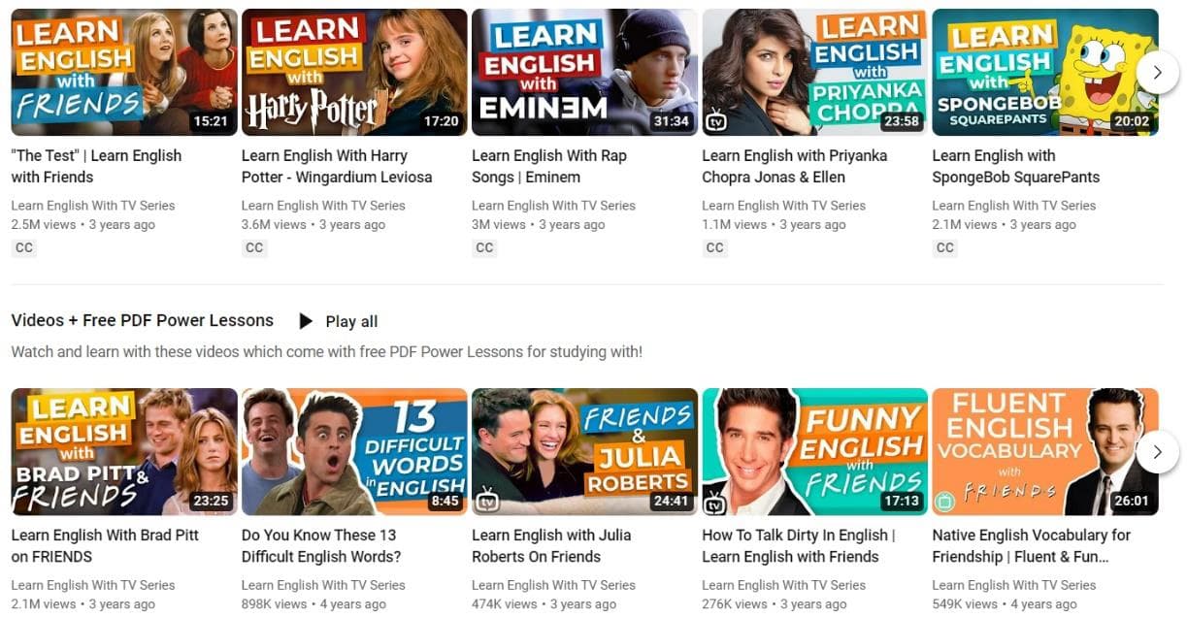1187x618 pixels.
Task: Click the channel name under the Friends 'The Test' video
Action: (x=93, y=206)
